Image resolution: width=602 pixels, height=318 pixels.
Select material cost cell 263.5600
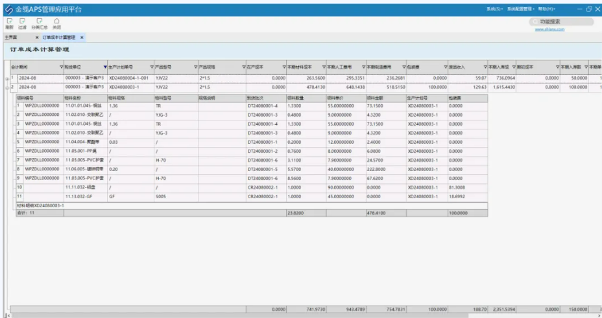pos(306,78)
